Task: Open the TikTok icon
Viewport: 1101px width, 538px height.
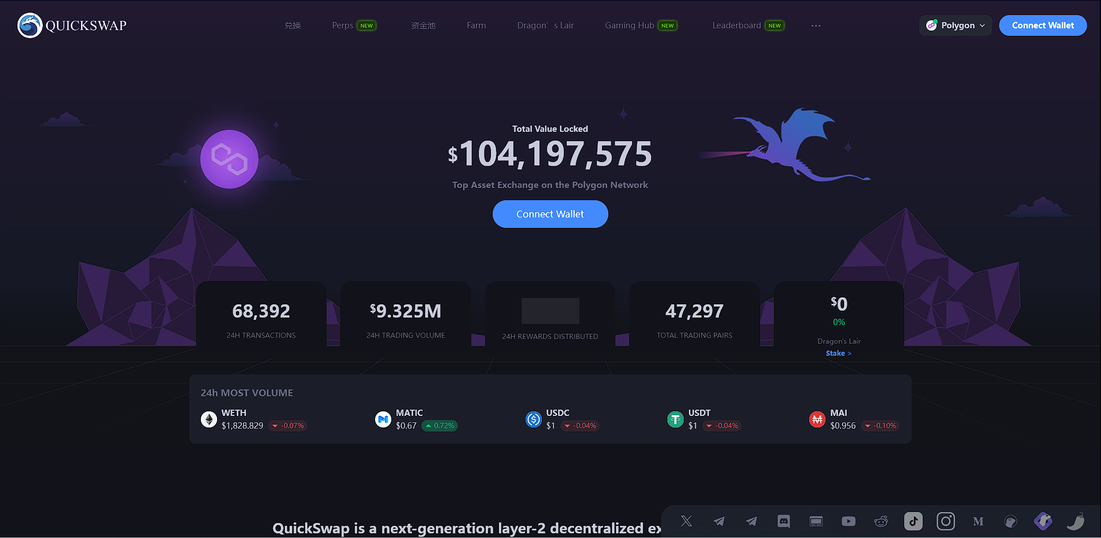Action: [x=913, y=521]
